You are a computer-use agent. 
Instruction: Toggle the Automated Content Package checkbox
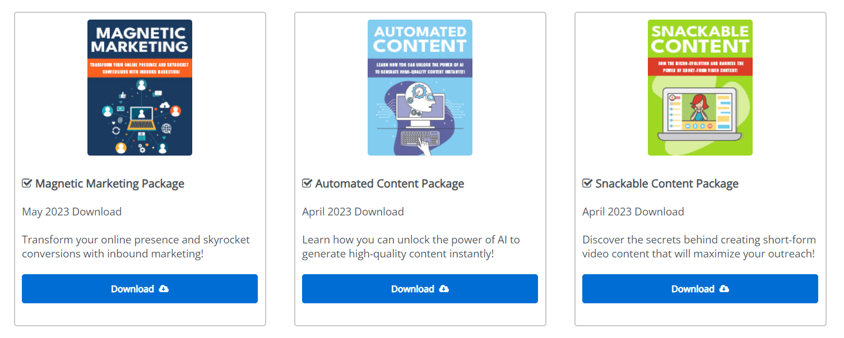(307, 184)
